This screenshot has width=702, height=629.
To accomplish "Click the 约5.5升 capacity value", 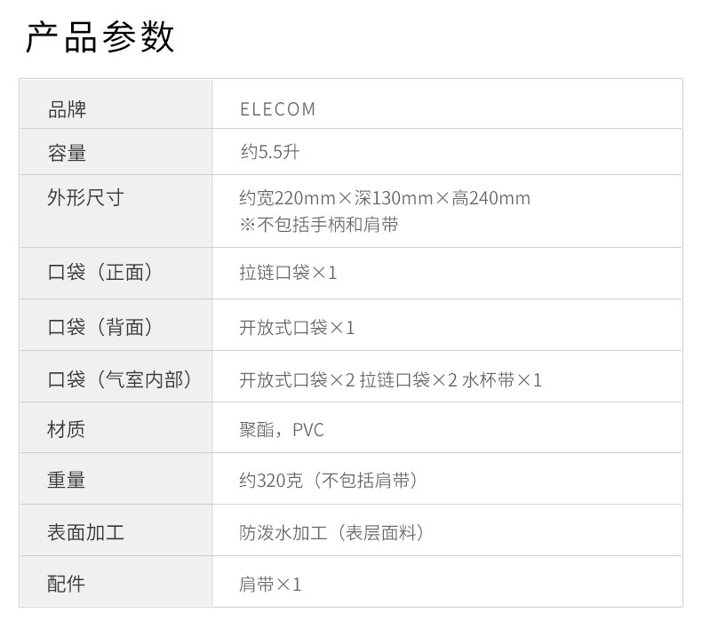I will pyautogui.click(x=270, y=153).
